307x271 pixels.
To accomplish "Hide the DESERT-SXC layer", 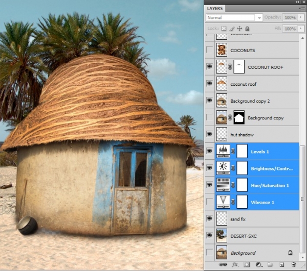I will tap(209, 235).
